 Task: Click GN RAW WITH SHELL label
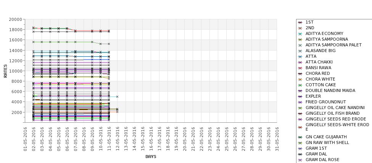click(327, 142)
